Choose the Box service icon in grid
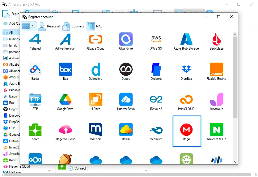 pos(65,69)
